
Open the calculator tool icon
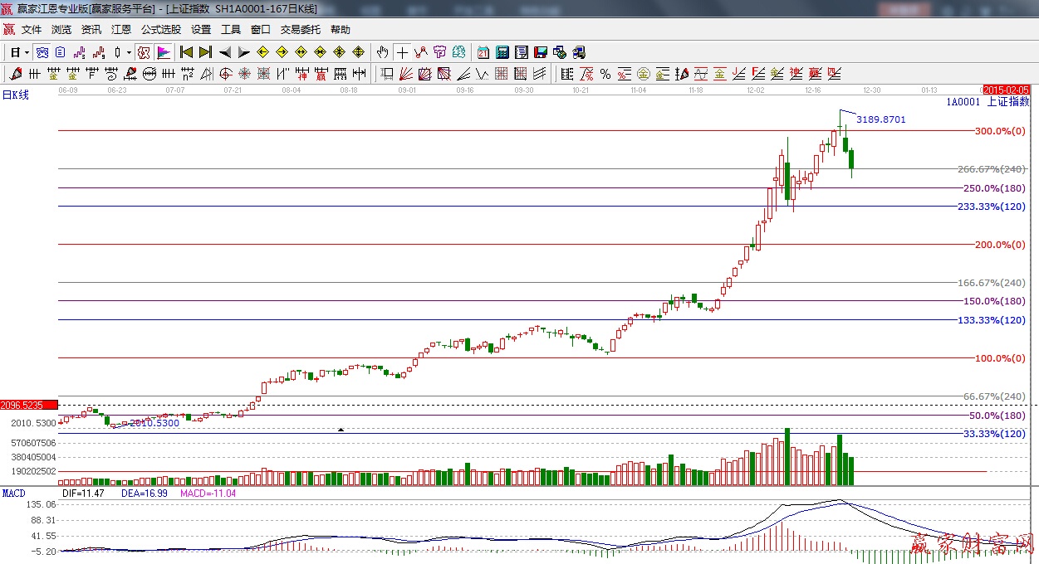[x=502, y=52]
